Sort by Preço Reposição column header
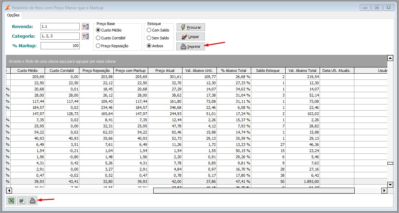Screen dimensions: 399x213 click(96, 71)
